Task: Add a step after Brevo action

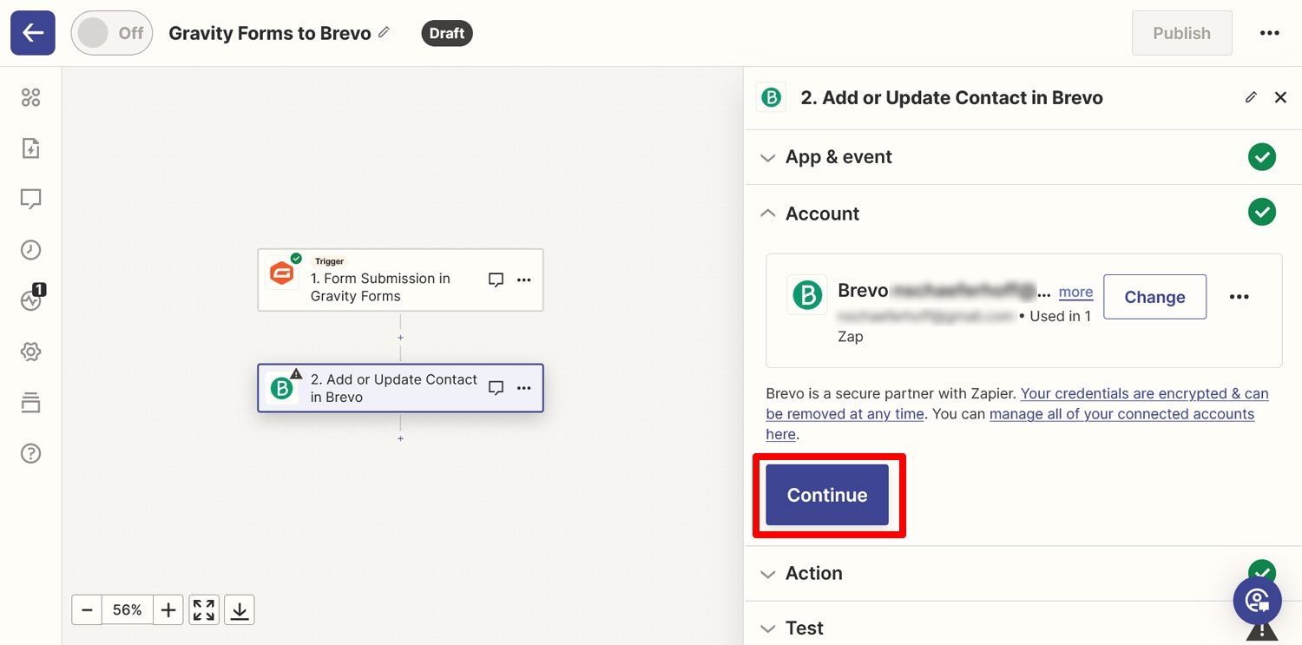Action: click(400, 438)
